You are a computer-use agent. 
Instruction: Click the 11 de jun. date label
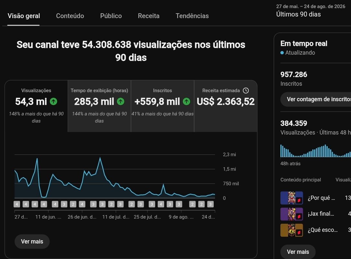click(x=48, y=217)
